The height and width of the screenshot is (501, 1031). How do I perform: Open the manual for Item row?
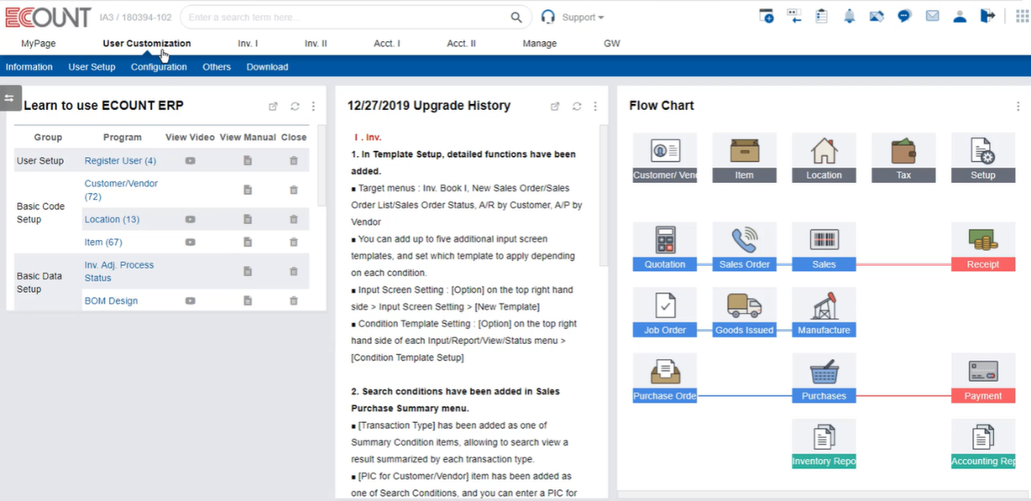pos(247,243)
